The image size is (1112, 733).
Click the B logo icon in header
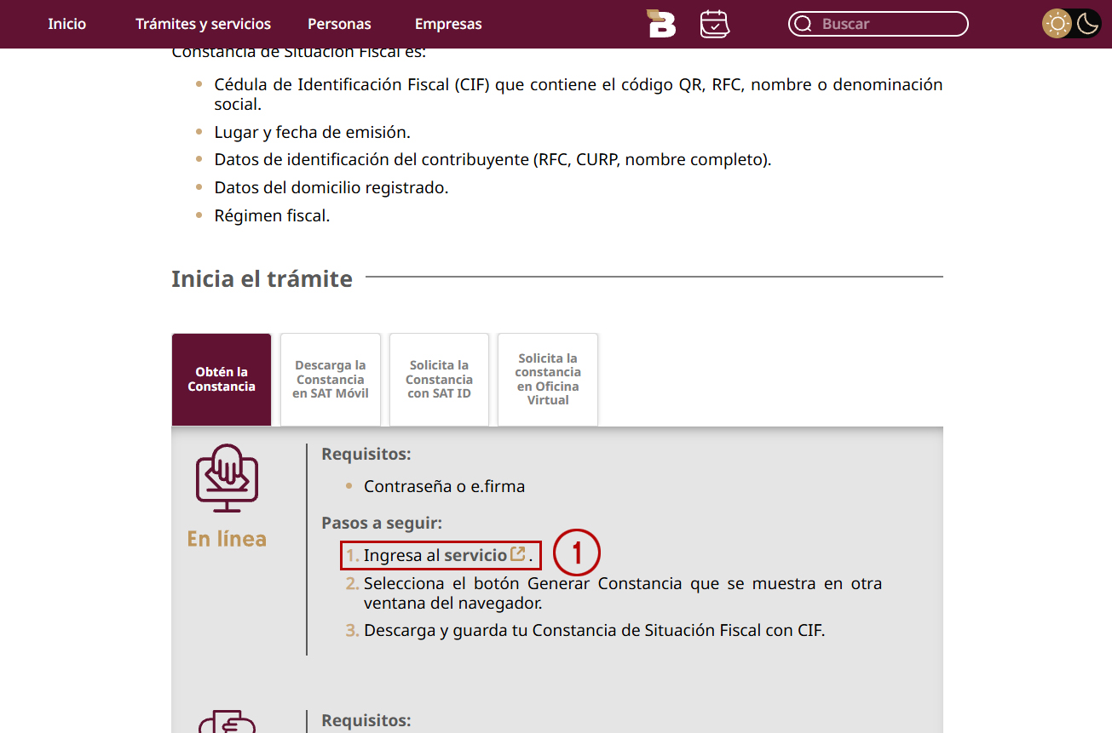tap(661, 24)
